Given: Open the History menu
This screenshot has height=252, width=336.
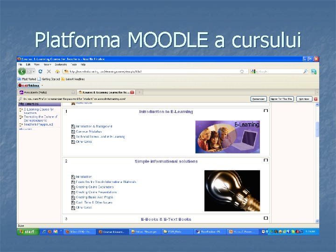Looking at the screenshot, I should [x=47, y=64].
